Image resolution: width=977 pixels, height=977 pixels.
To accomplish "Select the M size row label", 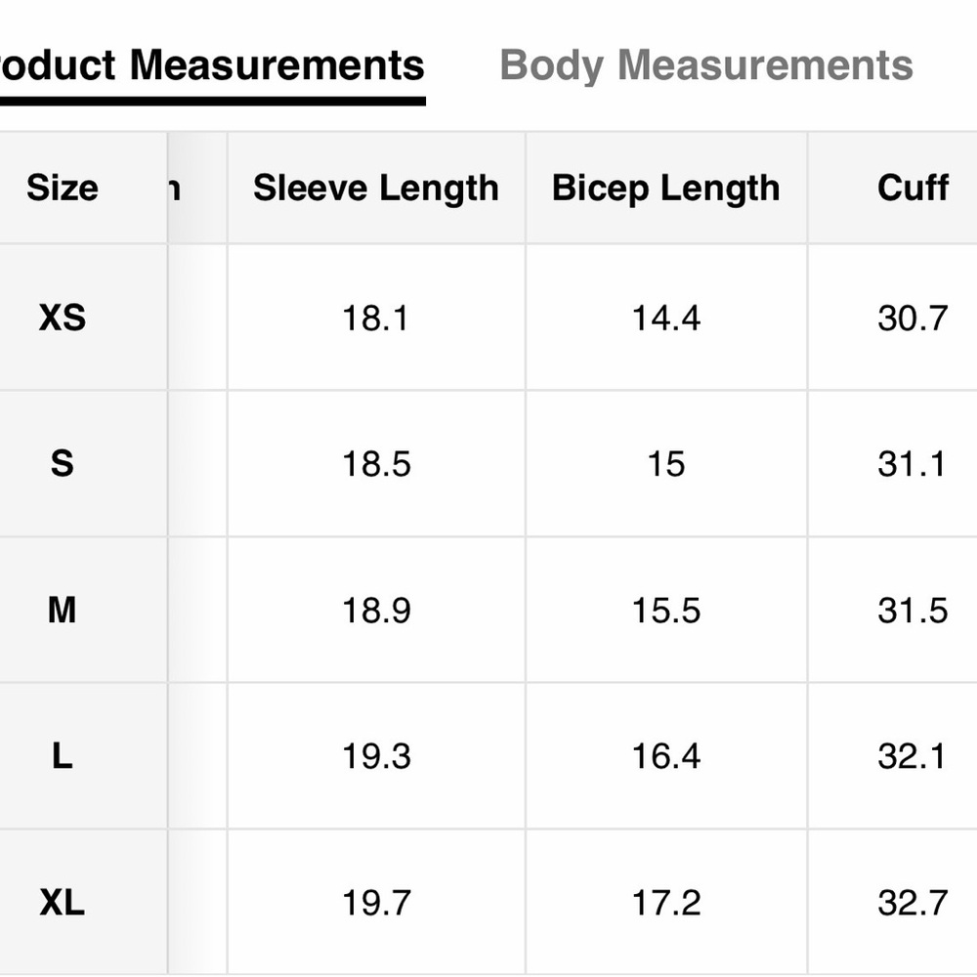I will [x=63, y=610].
